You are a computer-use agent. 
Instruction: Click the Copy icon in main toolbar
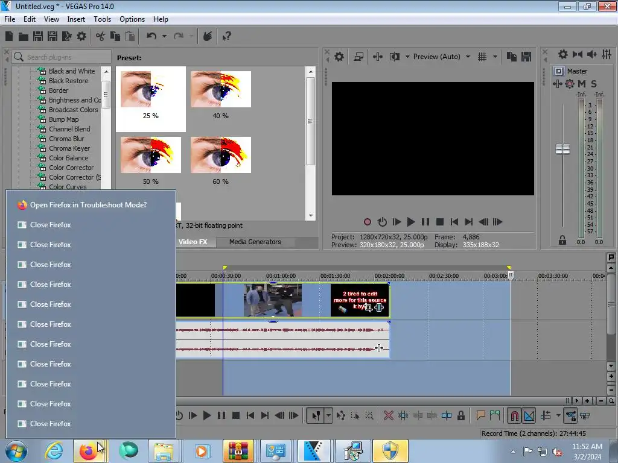115,37
